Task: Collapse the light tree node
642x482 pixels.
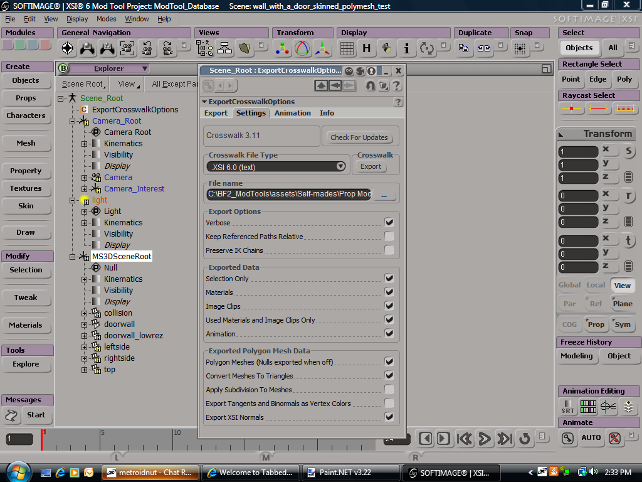Action: (73, 200)
